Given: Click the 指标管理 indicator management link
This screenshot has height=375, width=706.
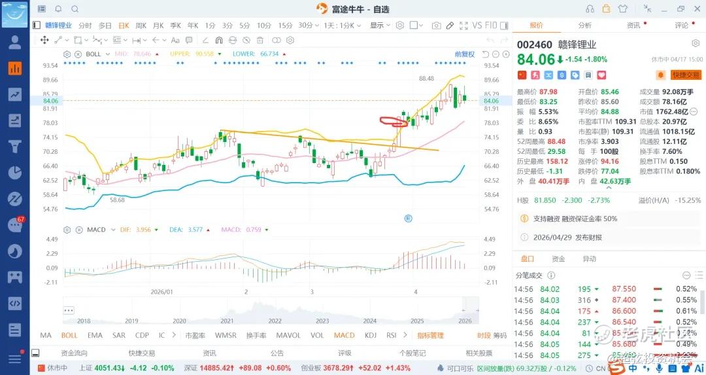Looking at the screenshot, I should click(430, 335).
